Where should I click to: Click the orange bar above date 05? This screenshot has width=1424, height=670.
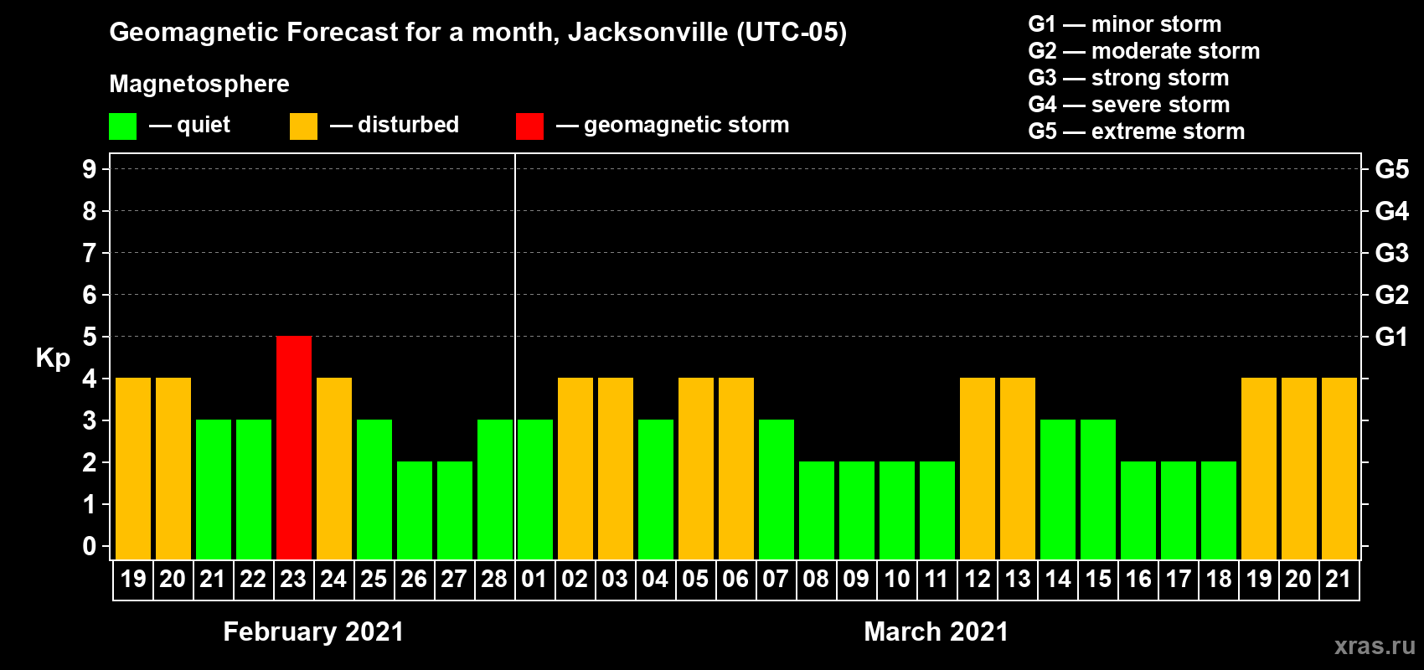point(696,468)
